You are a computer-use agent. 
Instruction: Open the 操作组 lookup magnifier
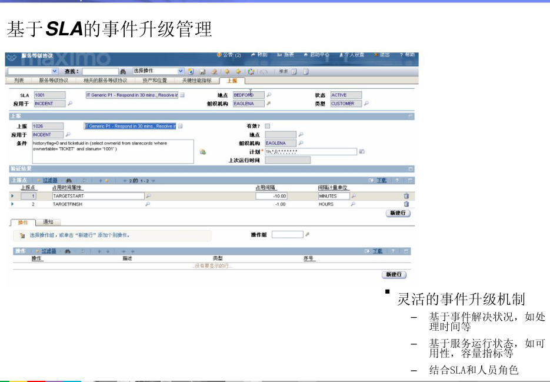309,234
